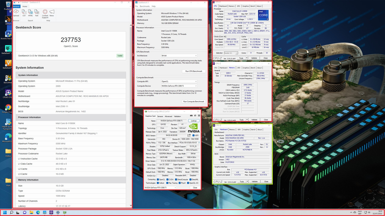Toggle Vulkan checkbox in GPU-Z
The image size is (385, 216).
point(158,183)
